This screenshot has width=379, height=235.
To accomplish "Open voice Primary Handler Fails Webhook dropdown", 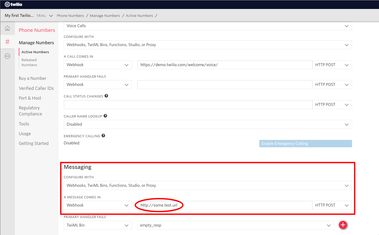I will 98,85.
